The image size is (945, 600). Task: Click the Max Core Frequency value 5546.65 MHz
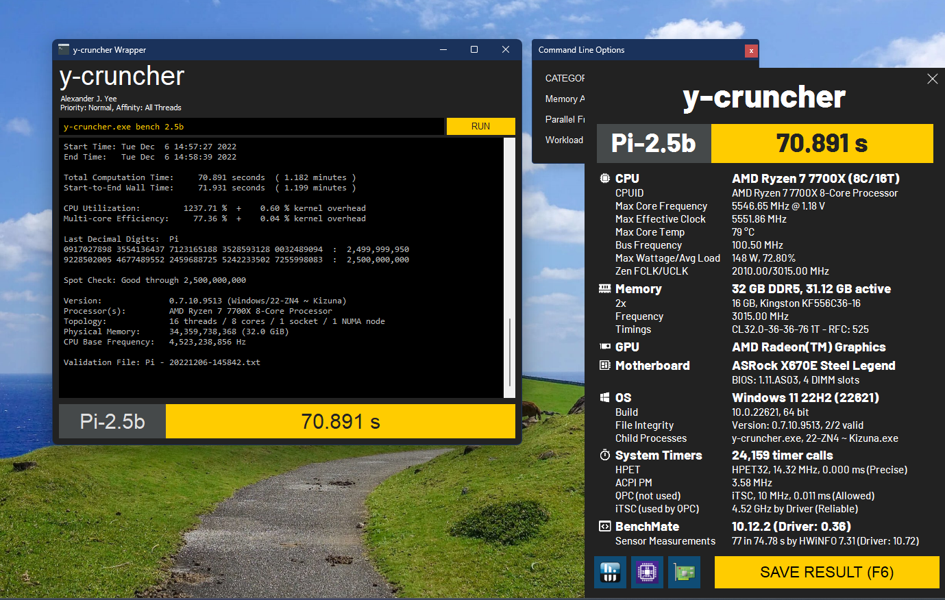click(778, 205)
